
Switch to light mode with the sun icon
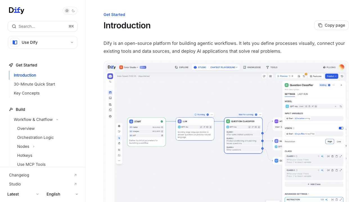(x=67, y=11)
